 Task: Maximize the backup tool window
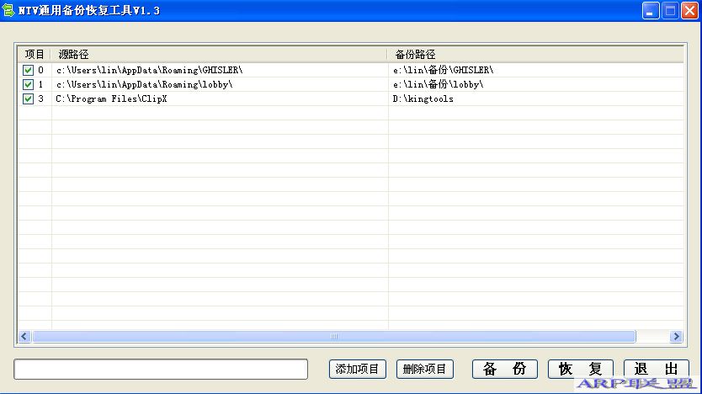pos(670,10)
